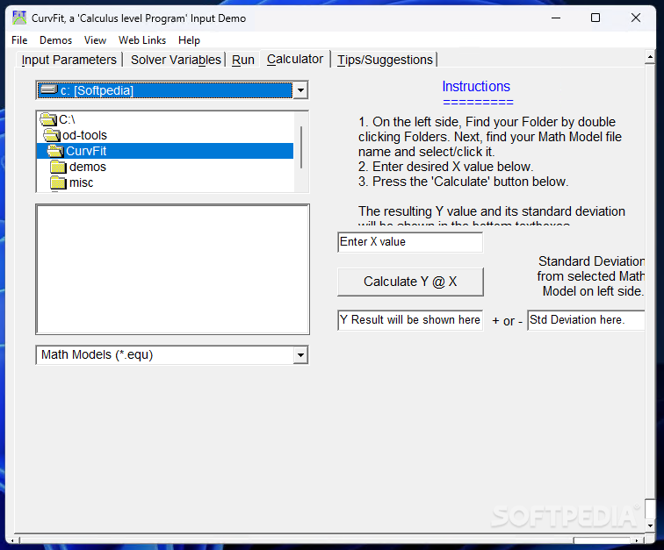Click the Calculate Y @ X button
Screen dimensions: 664x550
410,282
